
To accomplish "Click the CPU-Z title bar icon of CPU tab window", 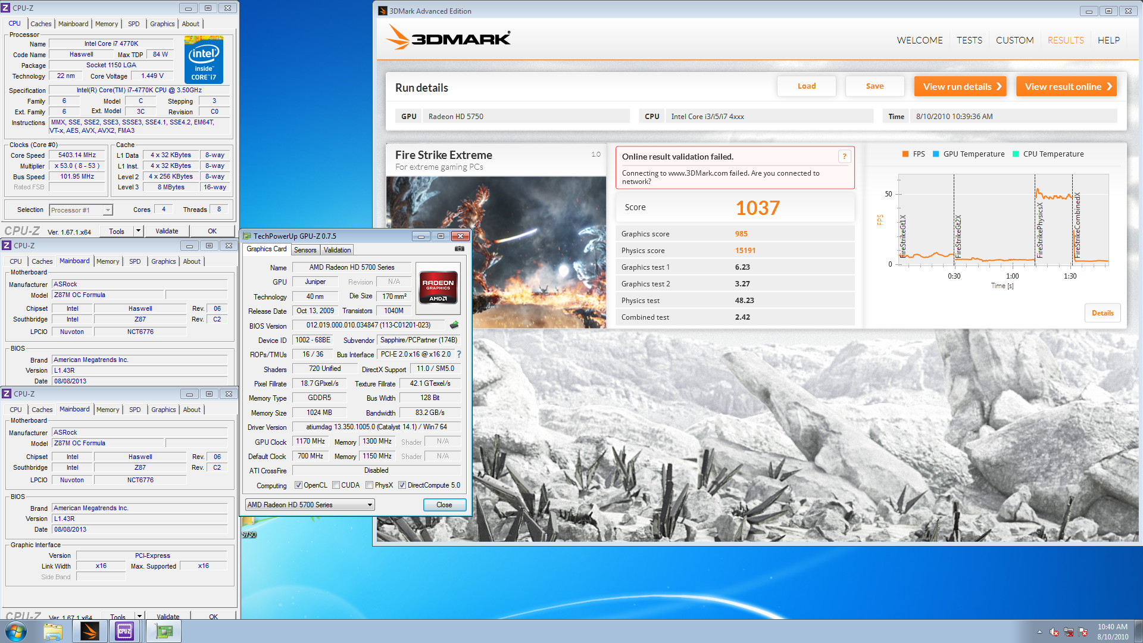I will (6, 8).
